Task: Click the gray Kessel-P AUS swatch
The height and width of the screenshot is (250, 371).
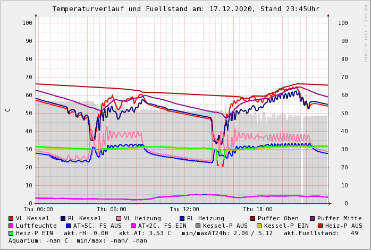Action: pos(198,226)
